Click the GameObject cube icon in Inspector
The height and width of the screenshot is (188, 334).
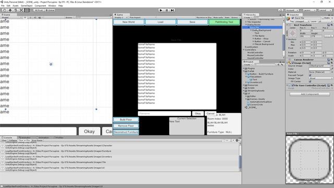pos(289,19)
